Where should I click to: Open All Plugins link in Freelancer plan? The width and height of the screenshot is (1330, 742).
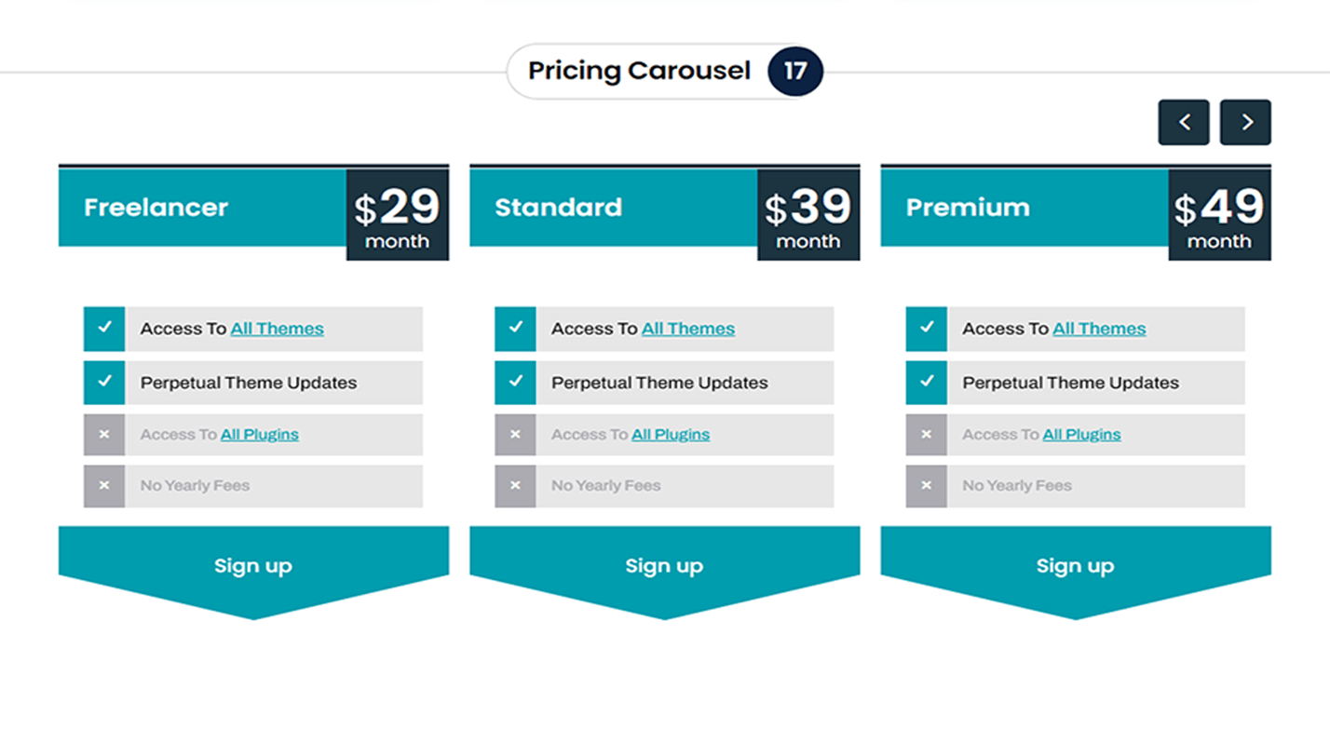[260, 435]
